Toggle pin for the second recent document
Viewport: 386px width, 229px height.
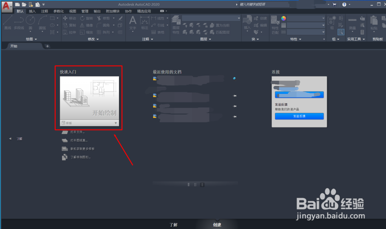click(x=235, y=96)
